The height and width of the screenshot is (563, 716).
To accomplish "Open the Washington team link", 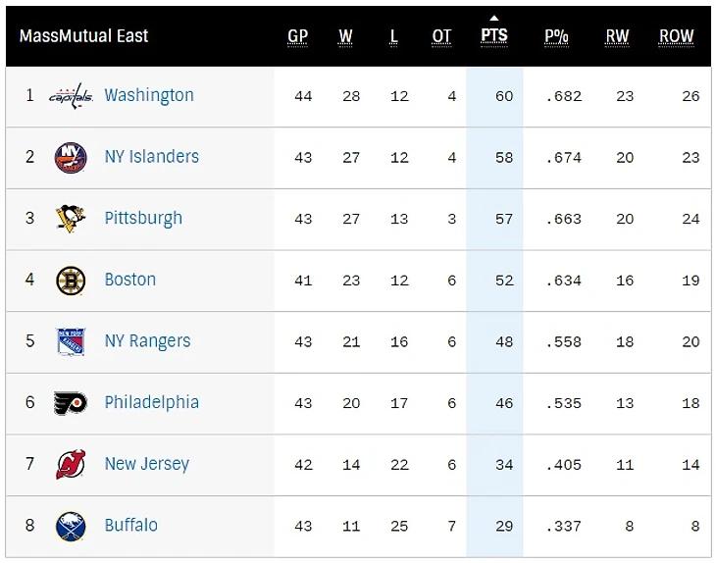I will (x=149, y=96).
